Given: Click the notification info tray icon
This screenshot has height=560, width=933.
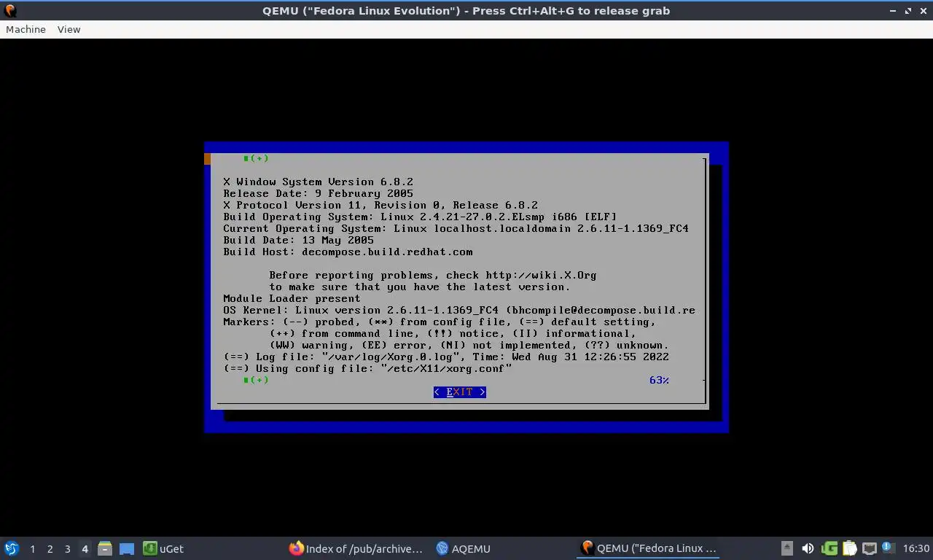Looking at the screenshot, I should 888,548.
